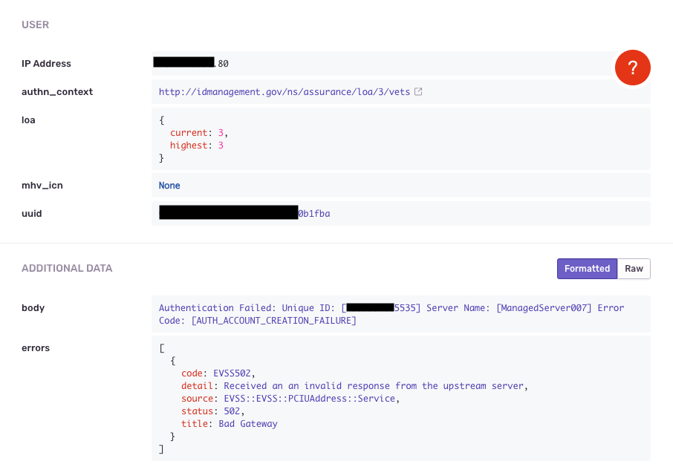The width and height of the screenshot is (673, 464).
Task: Click the external link icon beside authn_context URL
Action: (417, 91)
